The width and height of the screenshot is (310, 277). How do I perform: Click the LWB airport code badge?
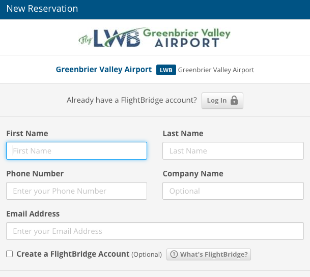[x=166, y=70]
